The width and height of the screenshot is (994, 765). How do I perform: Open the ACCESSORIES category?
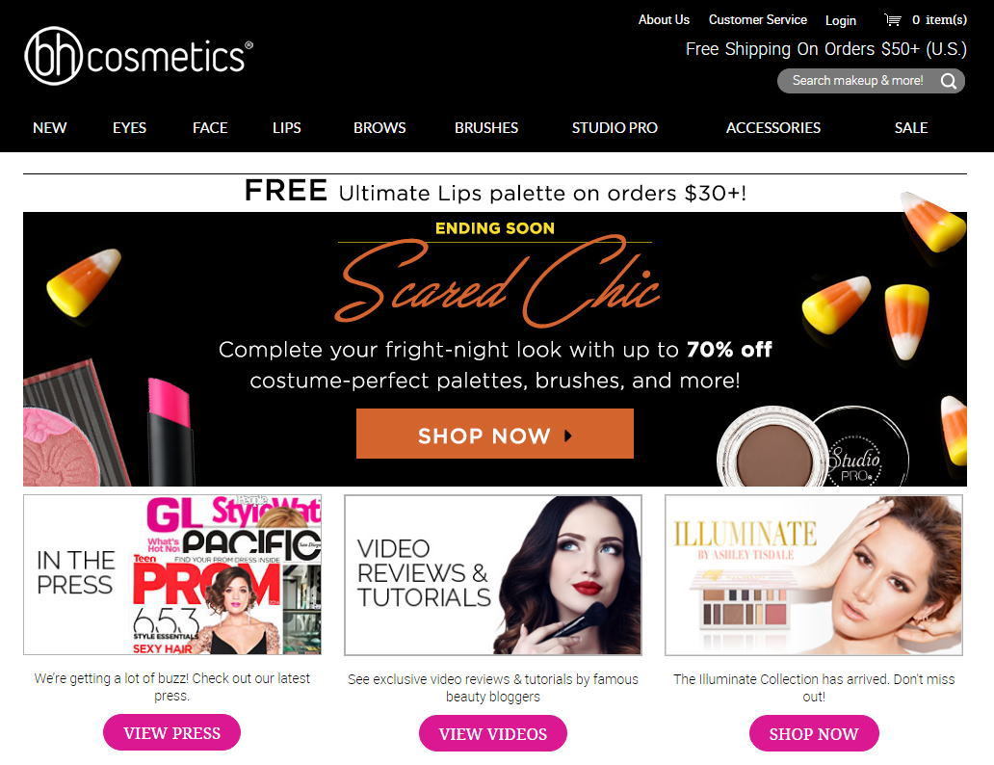point(772,127)
